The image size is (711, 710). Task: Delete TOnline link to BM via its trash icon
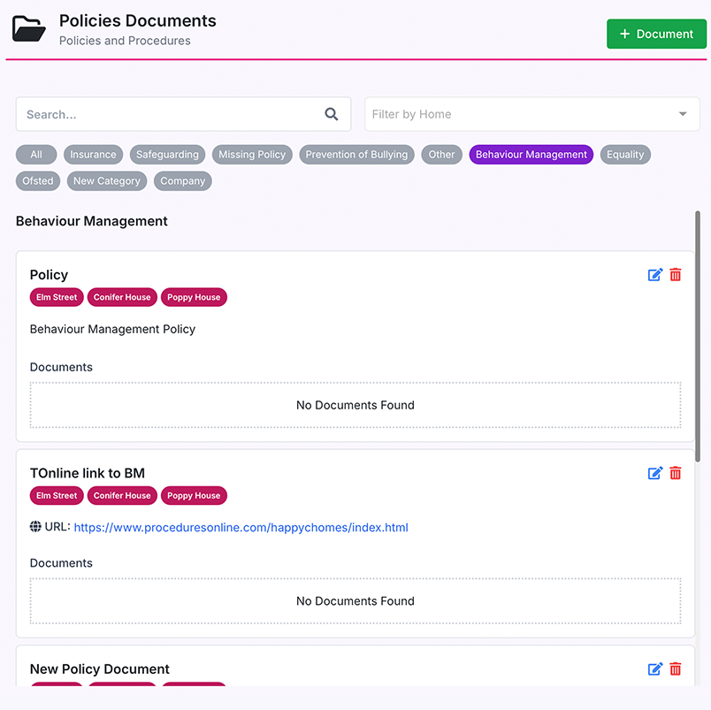point(676,473)
